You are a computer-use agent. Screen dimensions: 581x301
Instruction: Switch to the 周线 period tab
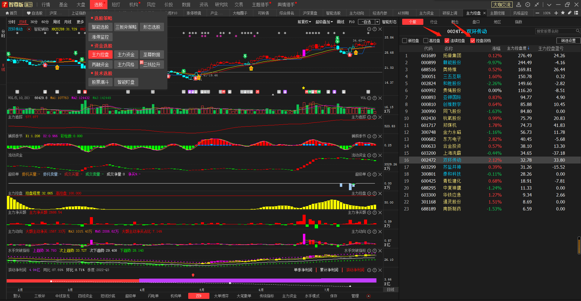click(x=57, y=22)
